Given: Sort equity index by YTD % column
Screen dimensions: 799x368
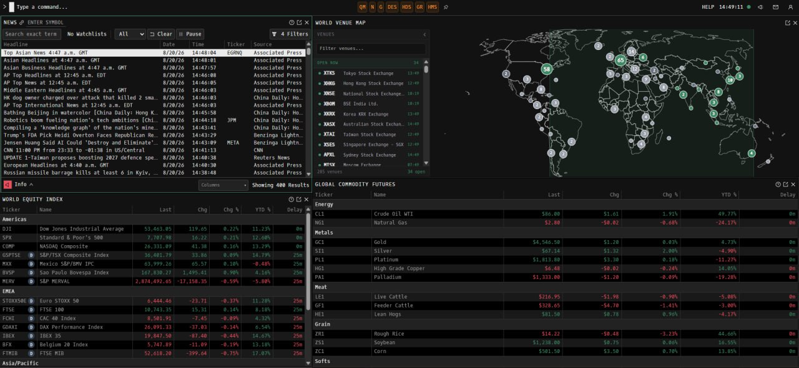Looking at the screenshot, I should [x=263, y=210].
